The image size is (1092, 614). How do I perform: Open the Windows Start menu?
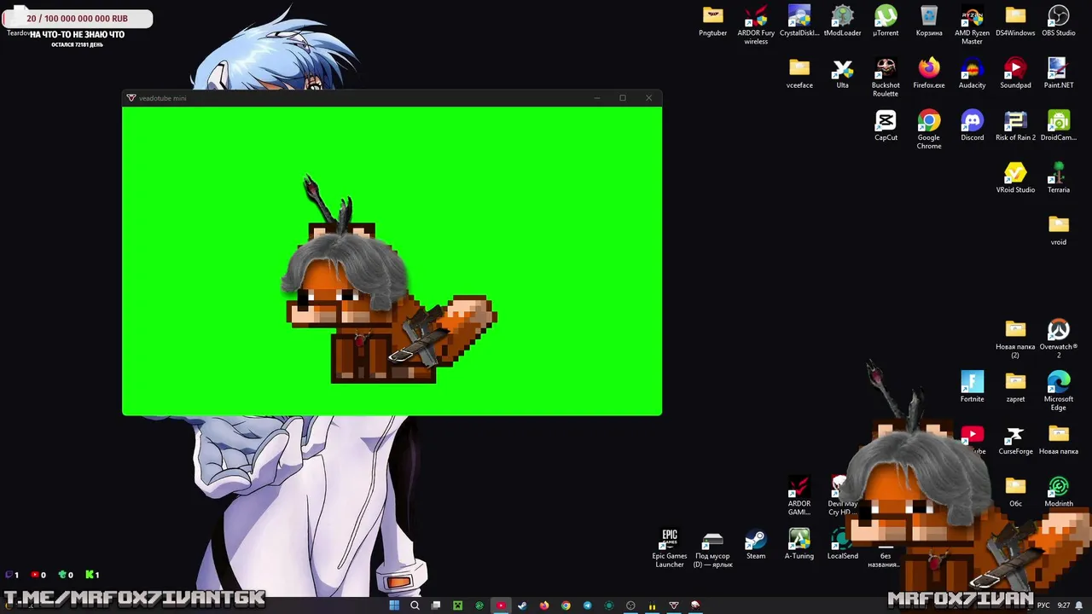point(394,605)
